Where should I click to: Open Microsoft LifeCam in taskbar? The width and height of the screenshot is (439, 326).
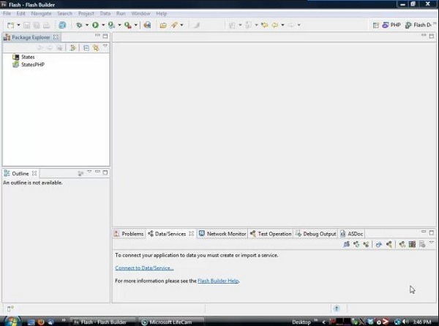click(x=170, y=322)
